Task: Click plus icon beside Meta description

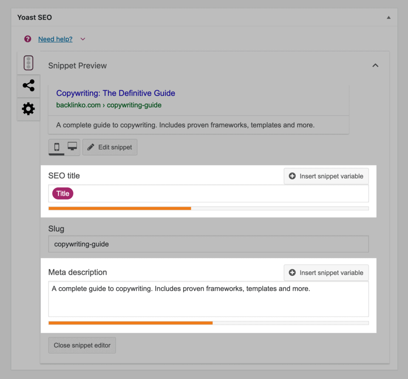Action: point(292,273)
